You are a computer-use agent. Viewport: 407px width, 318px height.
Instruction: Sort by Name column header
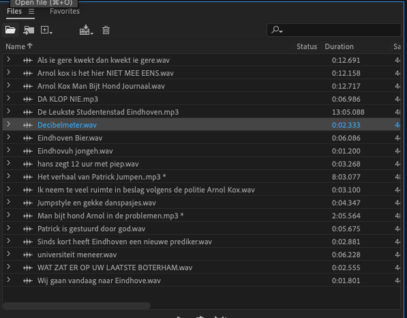coord(19,46)
